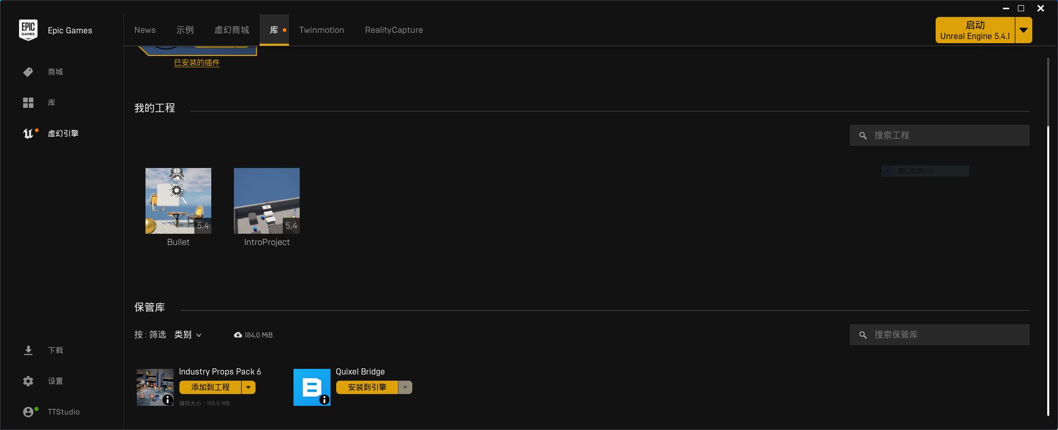This screenshot has height=430, width=1058.
Task: Click the 缓存大小 193.0 MB text
Action: (205, 404)
